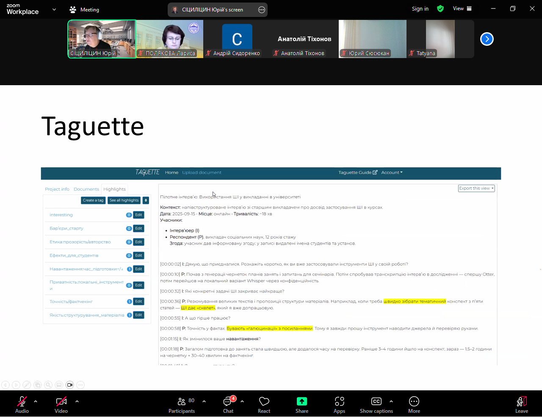The image size is (542, 417).
Task: Start camera with the Video icon
Action: (61, 402)
